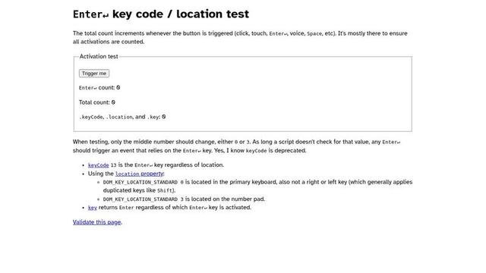This screenshot has width=486, height=273.
Task: Click the "Enter" code word after "key returns"
Action: pyautogui.click(x=127, y=208)
